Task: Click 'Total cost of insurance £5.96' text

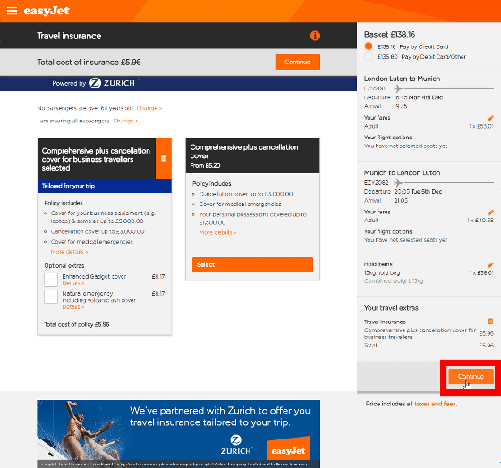Action: tap(89, 63)
